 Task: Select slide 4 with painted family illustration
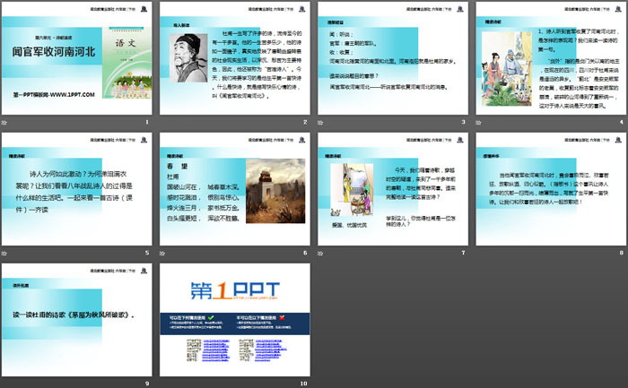point(551,58)
